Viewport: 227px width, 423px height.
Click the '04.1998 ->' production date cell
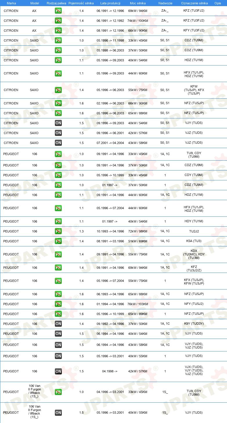(110, 372)
